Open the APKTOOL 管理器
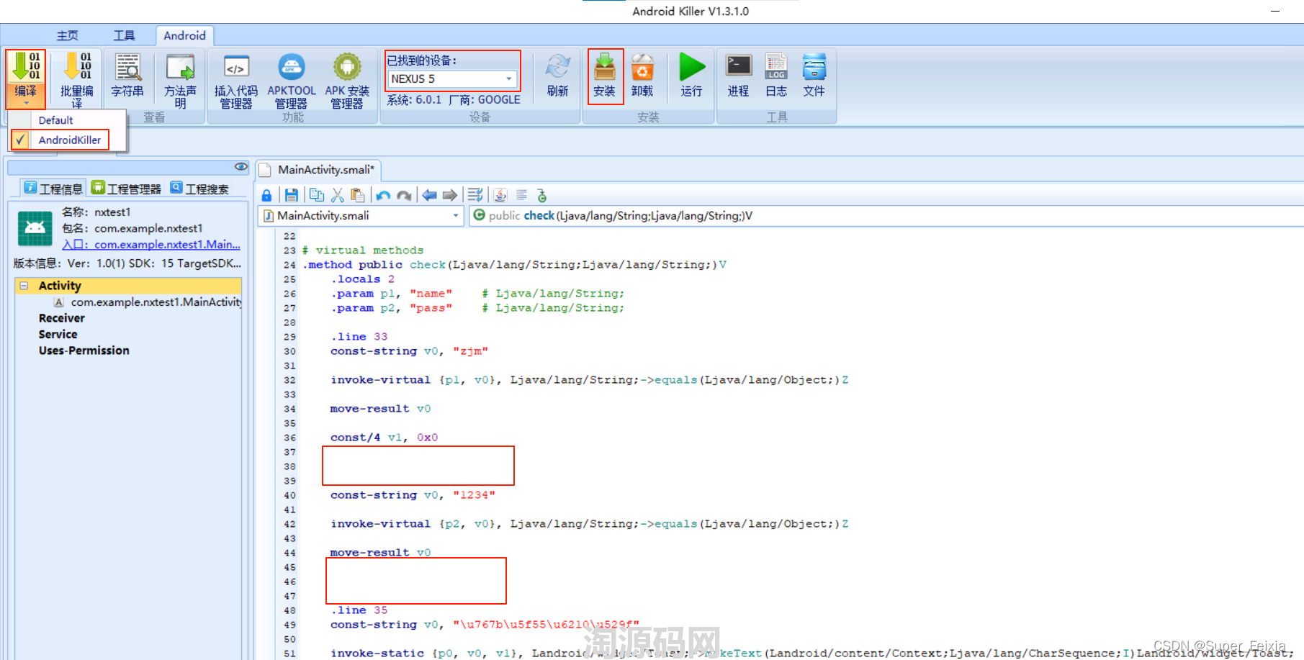The image size is (1304, 660). click(x=292, y=81)
